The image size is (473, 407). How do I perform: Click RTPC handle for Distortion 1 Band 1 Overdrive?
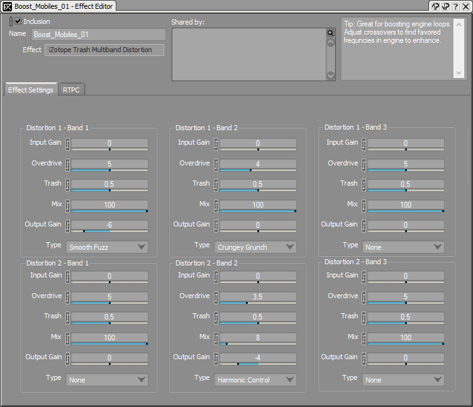(x=67, y=165)
